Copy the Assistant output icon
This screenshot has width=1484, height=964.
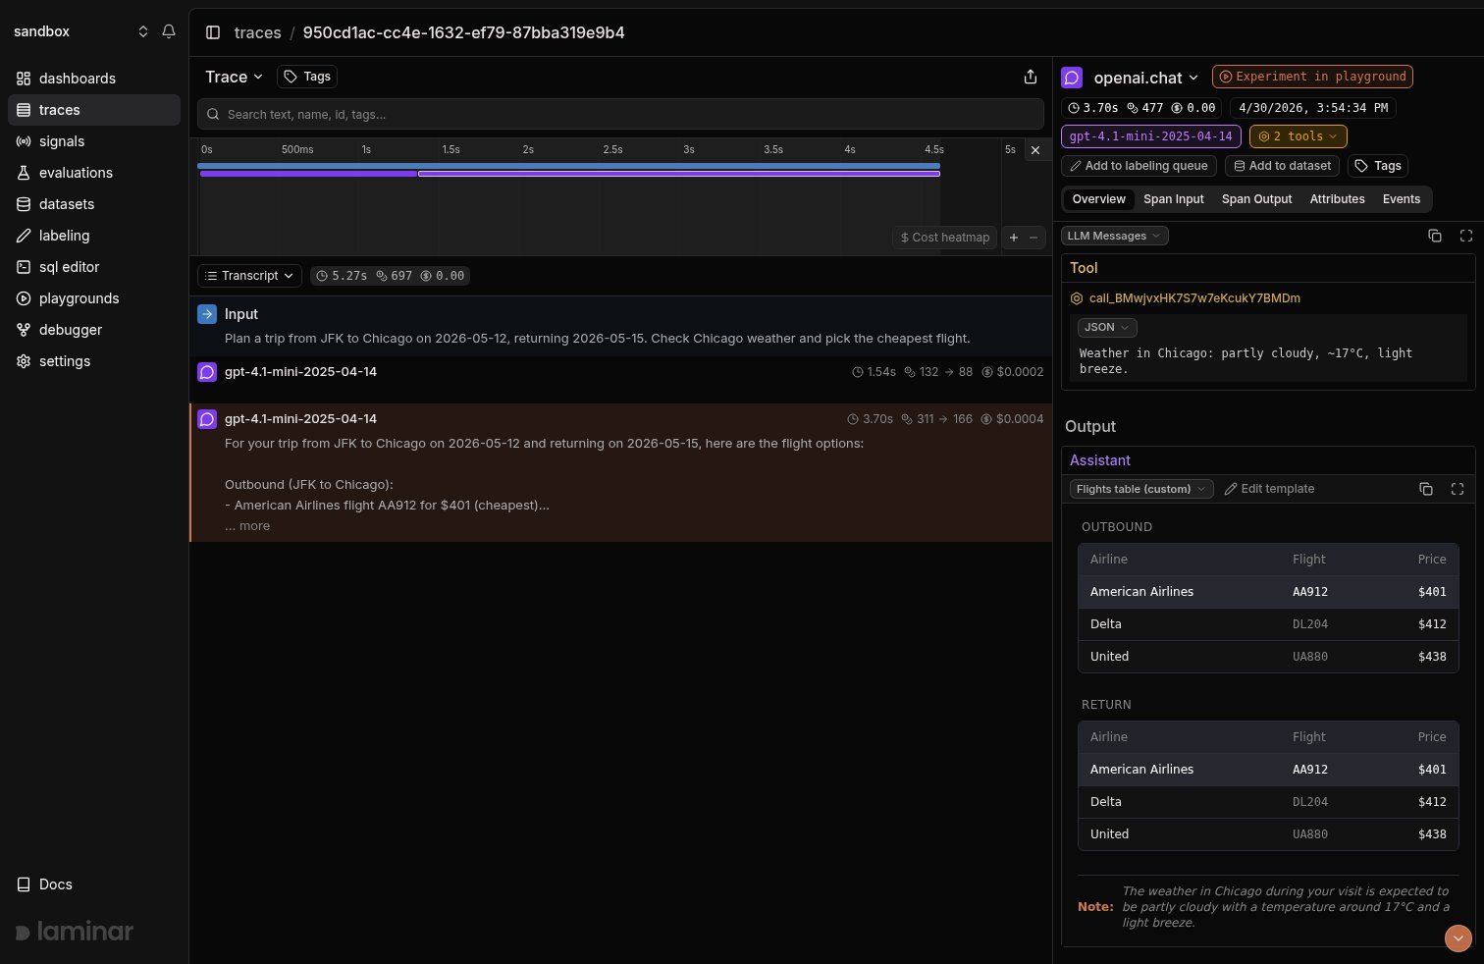click(1426, 489)
